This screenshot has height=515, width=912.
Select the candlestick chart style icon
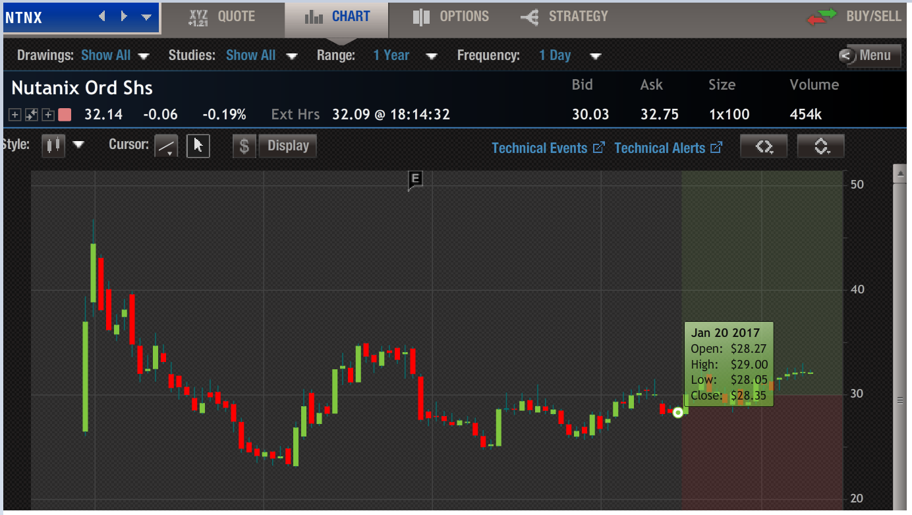point(54,146)
